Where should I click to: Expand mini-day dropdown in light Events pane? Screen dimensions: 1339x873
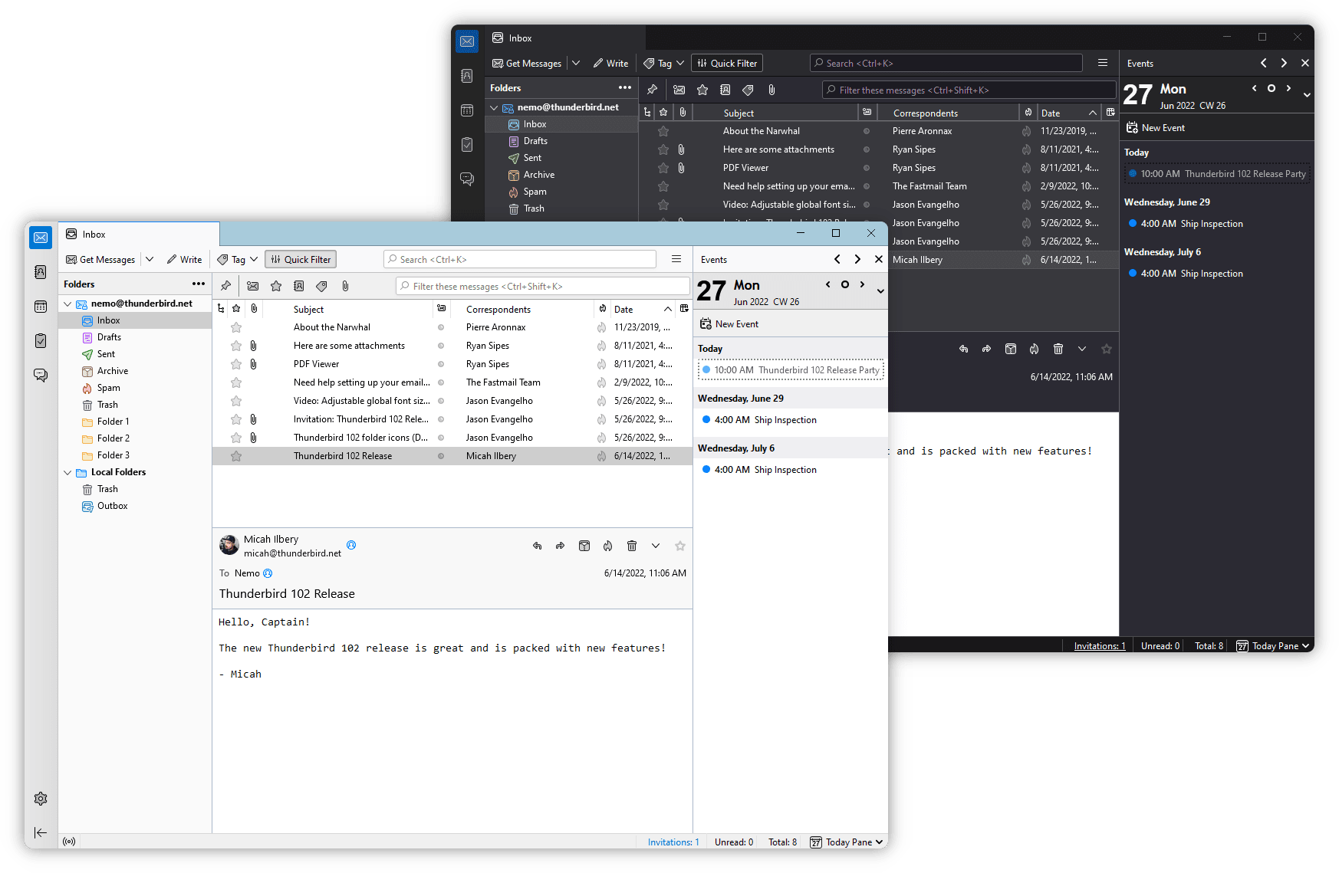880,291
